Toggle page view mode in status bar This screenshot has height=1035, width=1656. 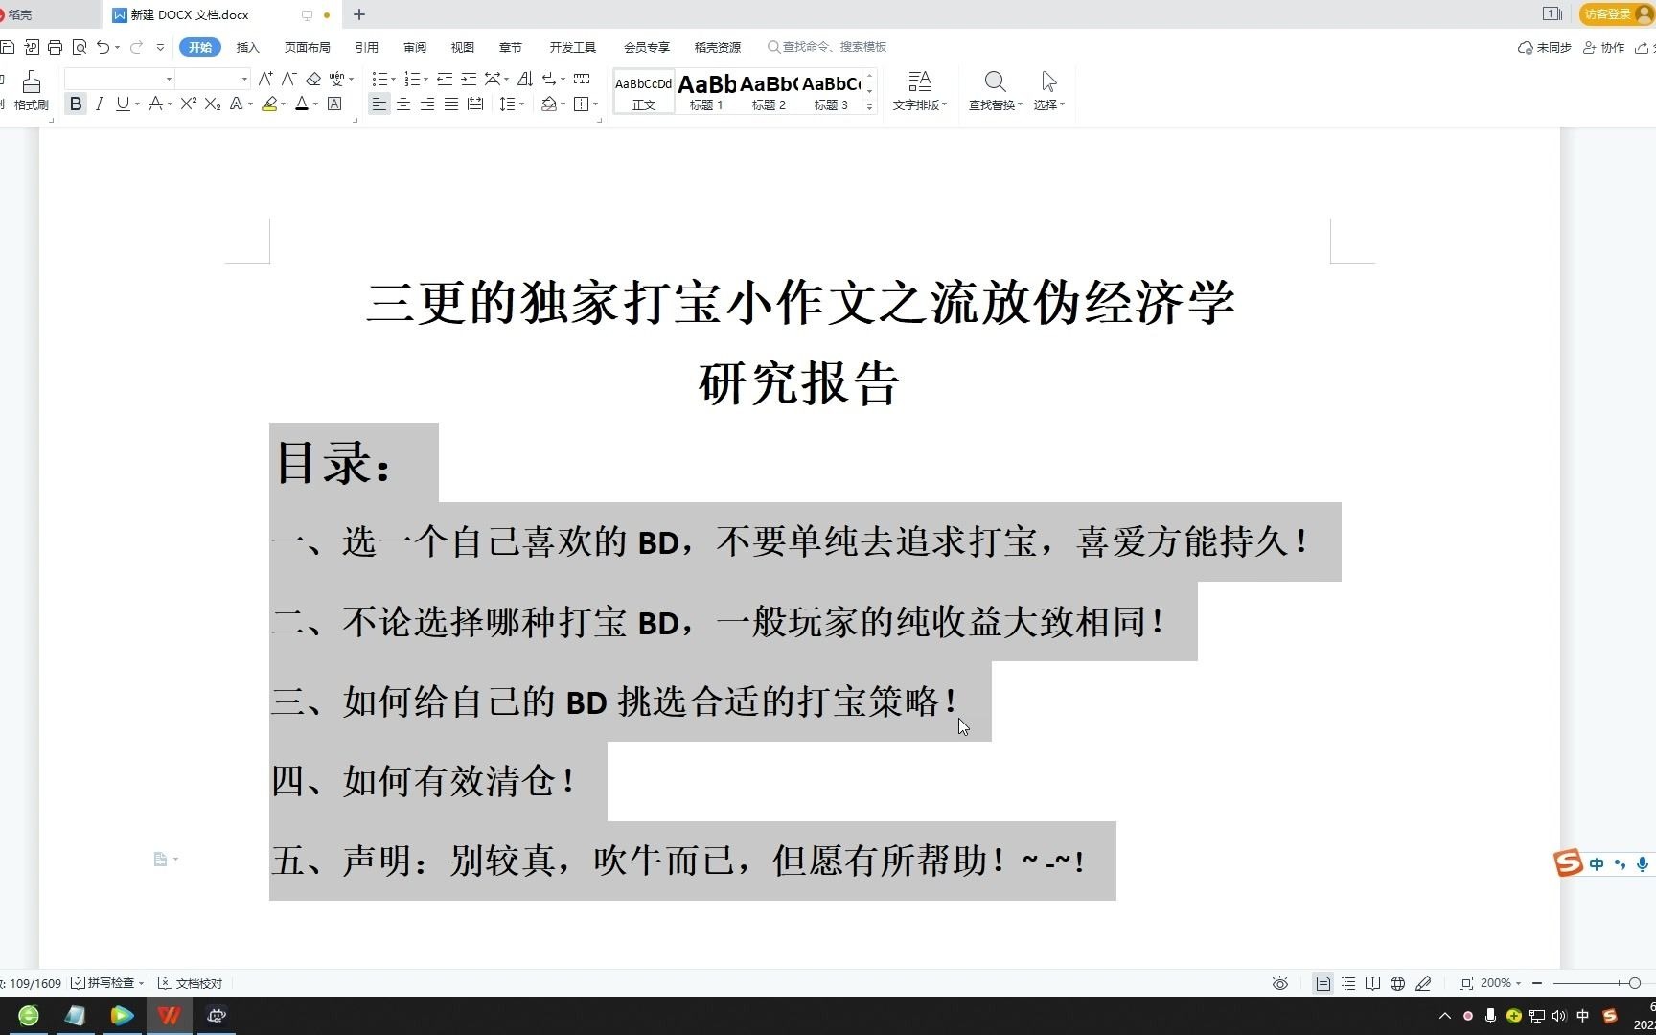1322,983
